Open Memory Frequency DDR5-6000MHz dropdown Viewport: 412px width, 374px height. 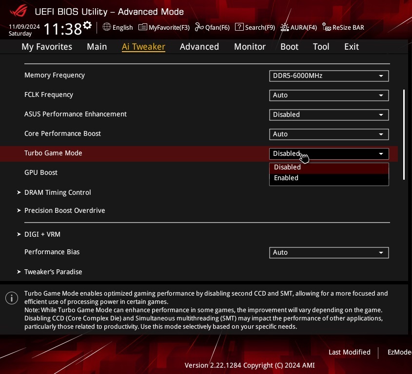[x=329, y=76]
